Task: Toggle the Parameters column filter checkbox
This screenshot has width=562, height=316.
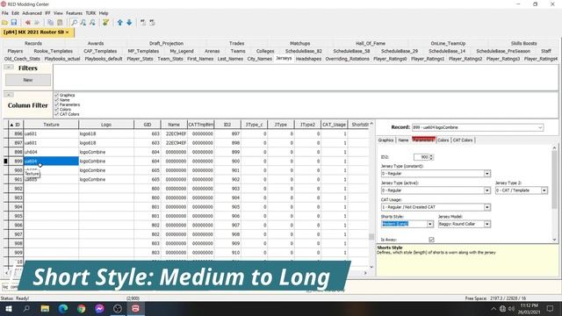Action: pyautogui.click(x=56, y=104)
